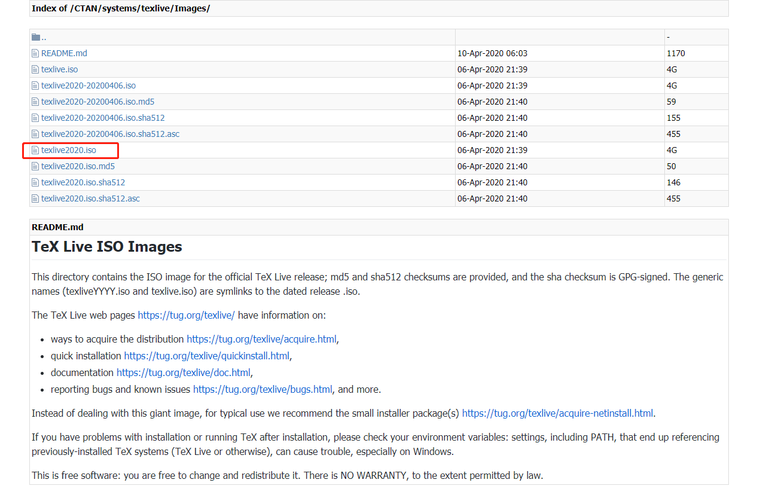Click file icon beside texlive2020.iso.sha512
Screen dimensions: 766x501
(35, 182)
